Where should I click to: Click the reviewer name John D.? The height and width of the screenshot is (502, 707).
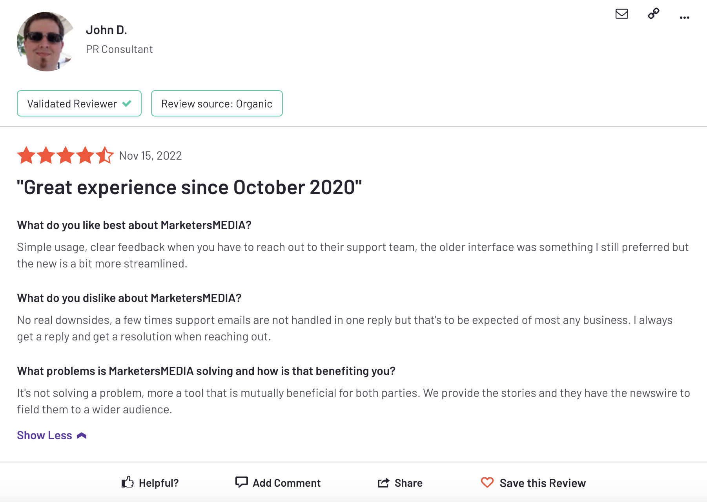click(106, 30)
